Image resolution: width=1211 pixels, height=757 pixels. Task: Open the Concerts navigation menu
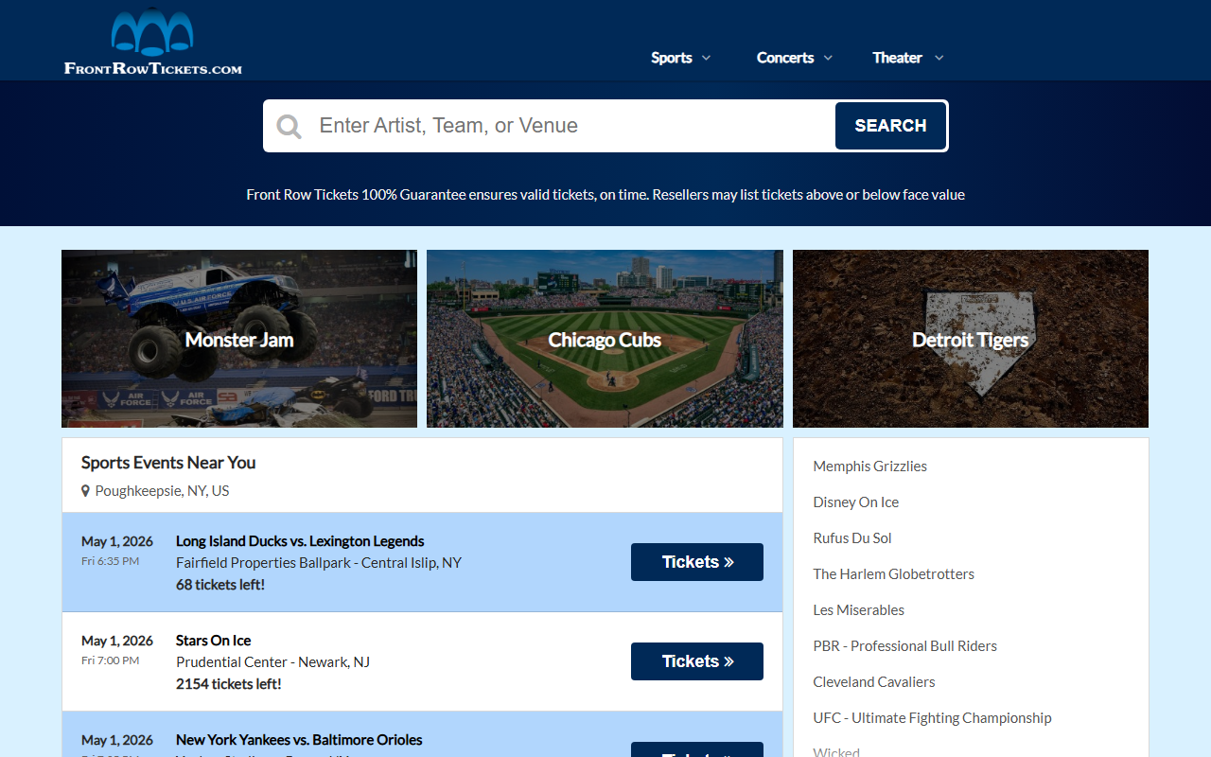click(x=785, y=58)
